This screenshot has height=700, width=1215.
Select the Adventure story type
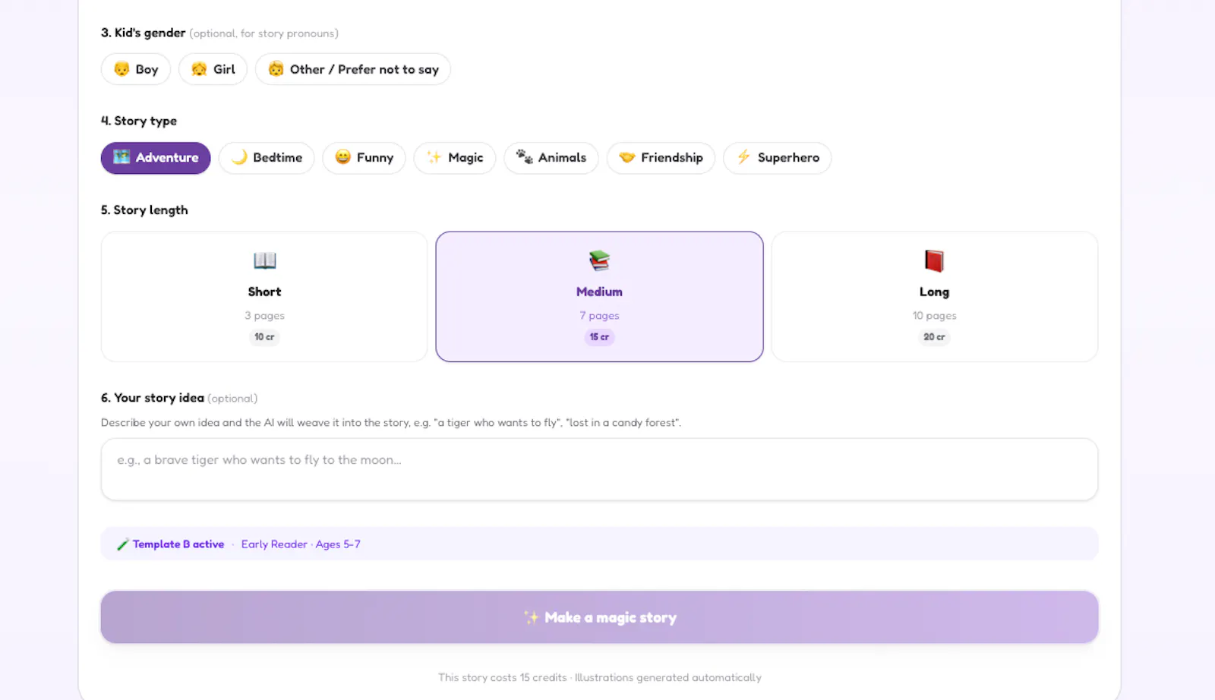[156, 158]
